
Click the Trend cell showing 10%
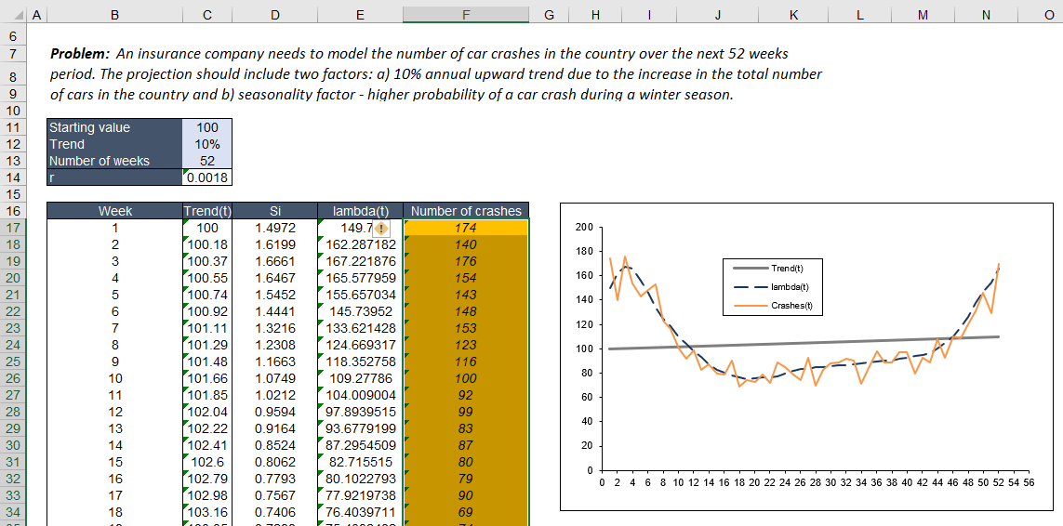pyautogui.click(x=207, y=144)
